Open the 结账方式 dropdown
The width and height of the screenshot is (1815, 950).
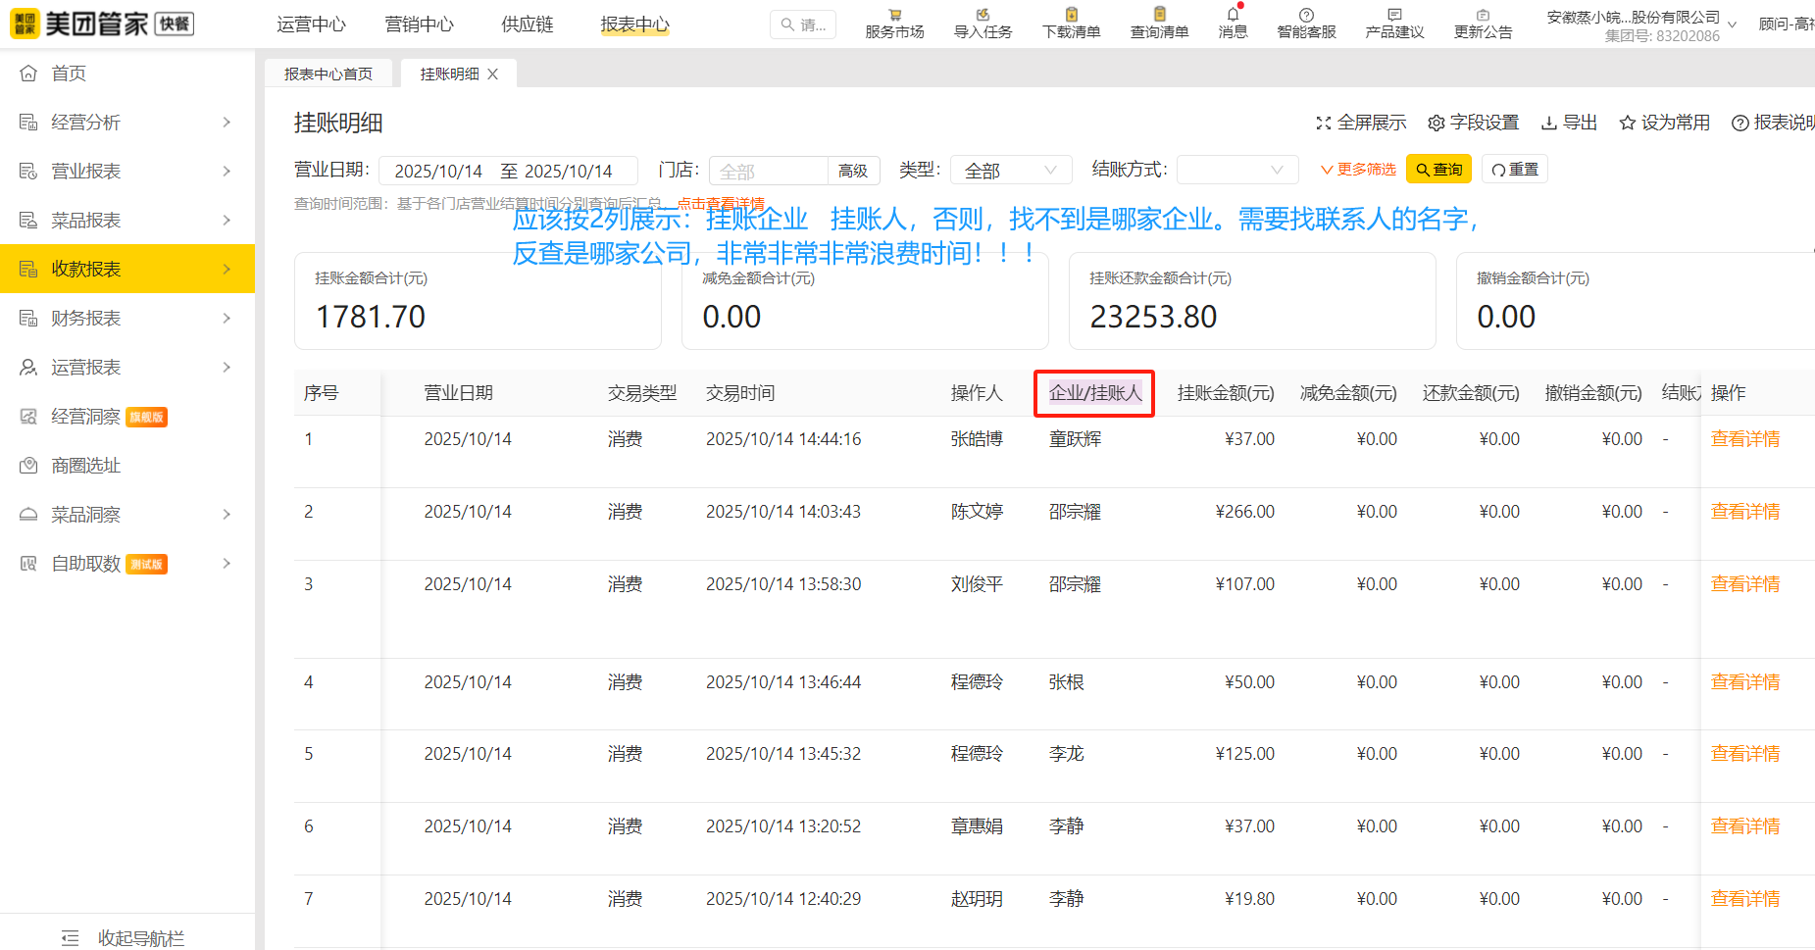click(x=1236, y=171)
